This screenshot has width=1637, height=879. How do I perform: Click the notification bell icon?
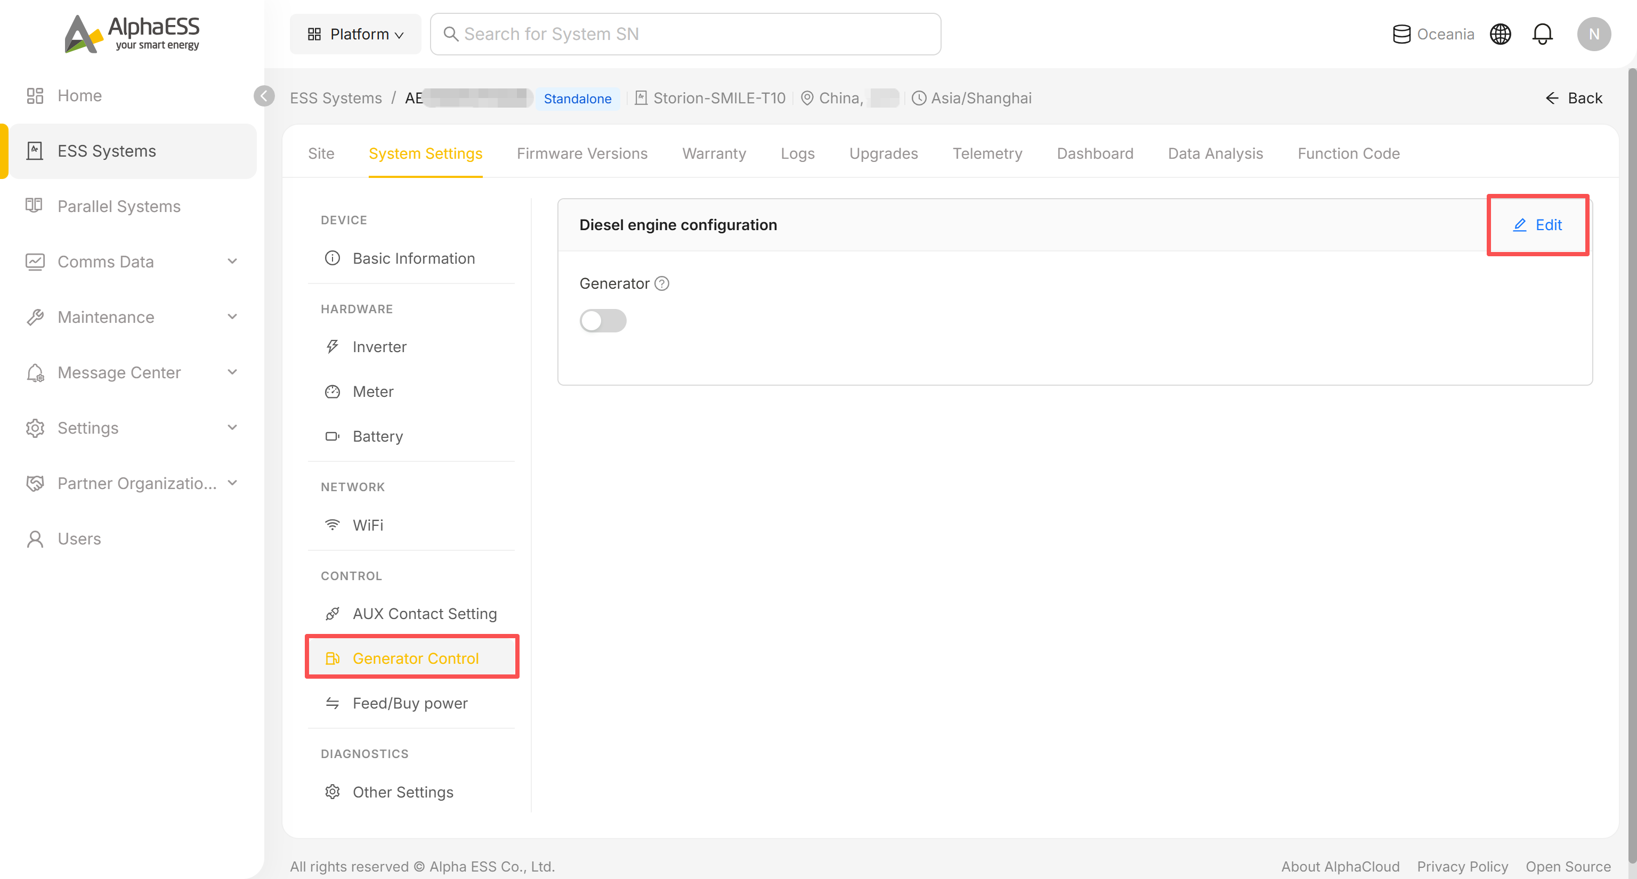coord(1542,34)
